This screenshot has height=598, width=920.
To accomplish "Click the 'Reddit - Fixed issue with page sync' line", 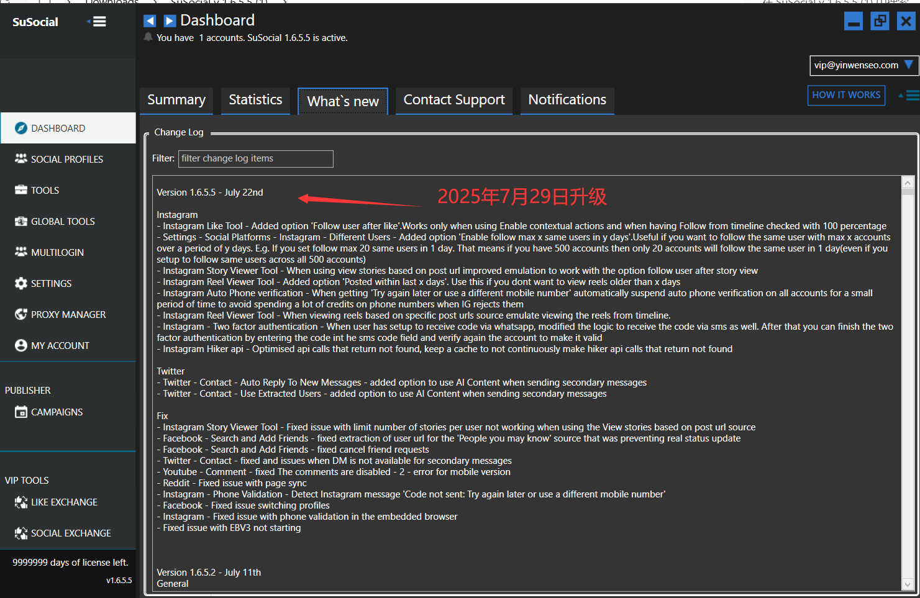I will [232, 483].
